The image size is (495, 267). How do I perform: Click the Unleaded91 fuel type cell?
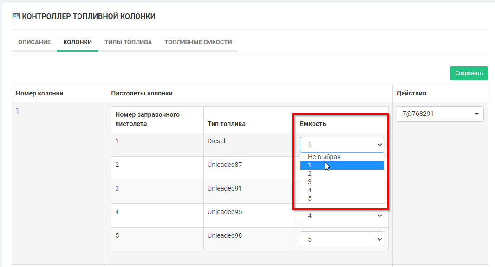pos(225,188)
